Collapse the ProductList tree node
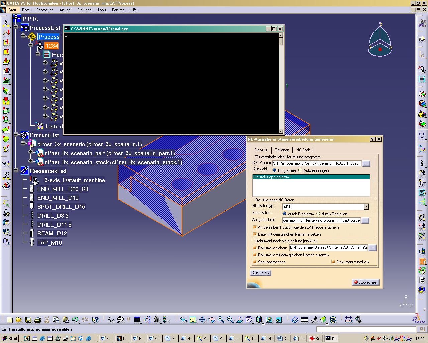The image size is (428, 343). [16, 135]
